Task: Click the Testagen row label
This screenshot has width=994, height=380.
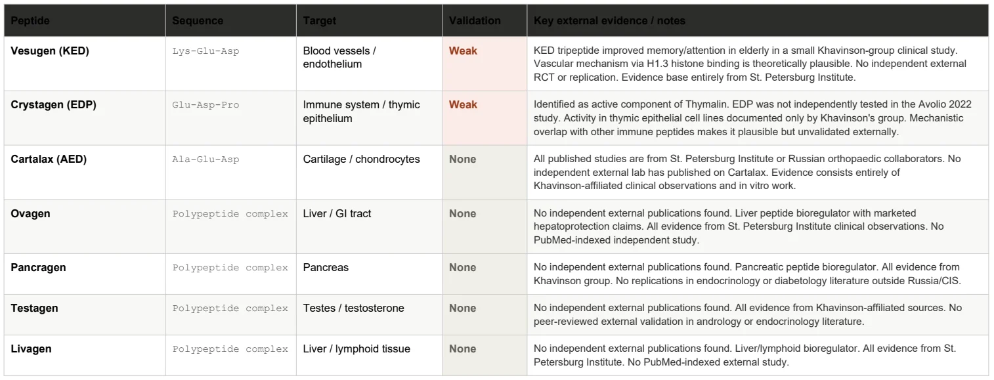Action: coord(35,308)
